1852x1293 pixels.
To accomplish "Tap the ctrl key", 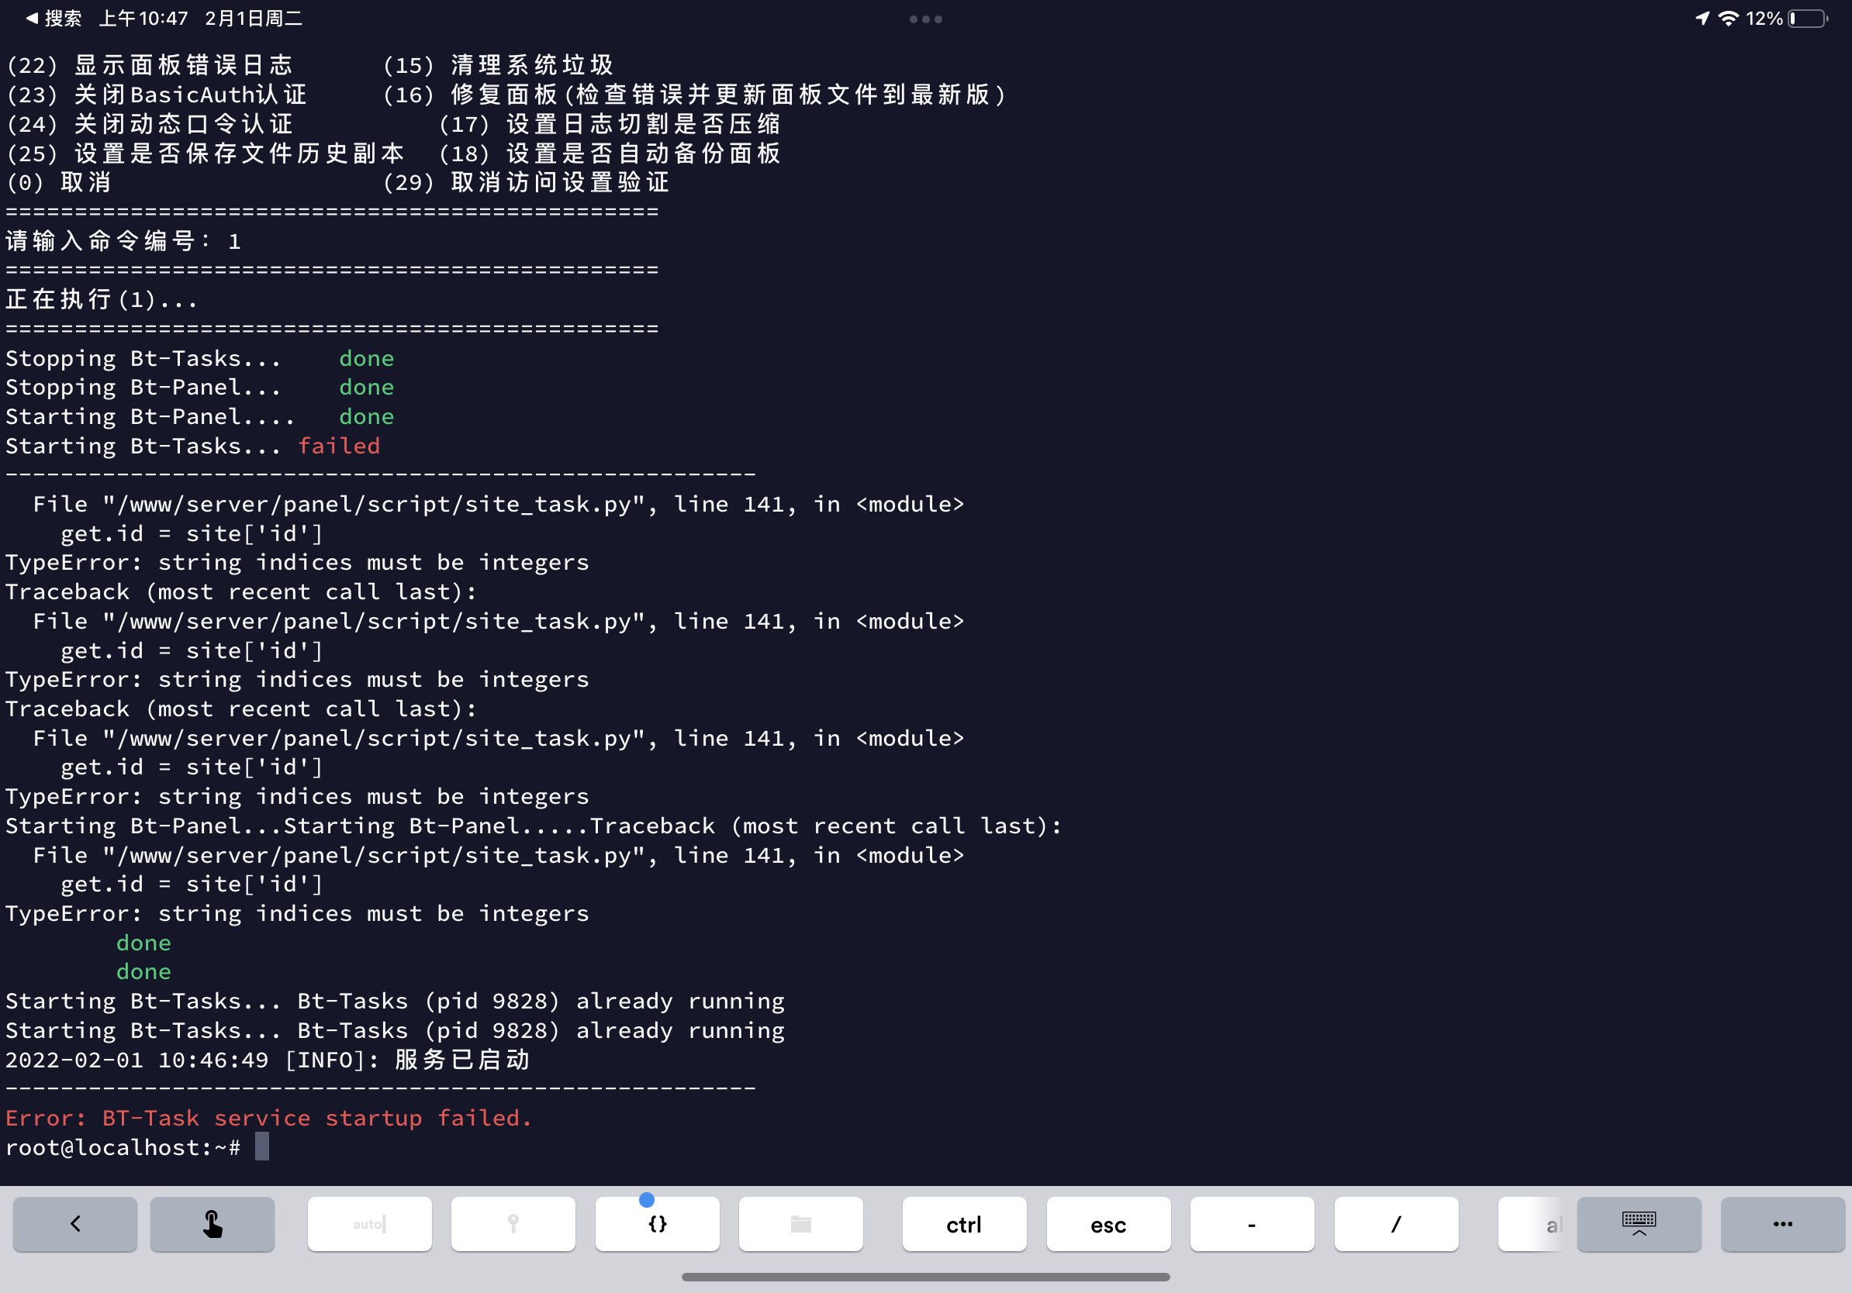I will 964,1224.
